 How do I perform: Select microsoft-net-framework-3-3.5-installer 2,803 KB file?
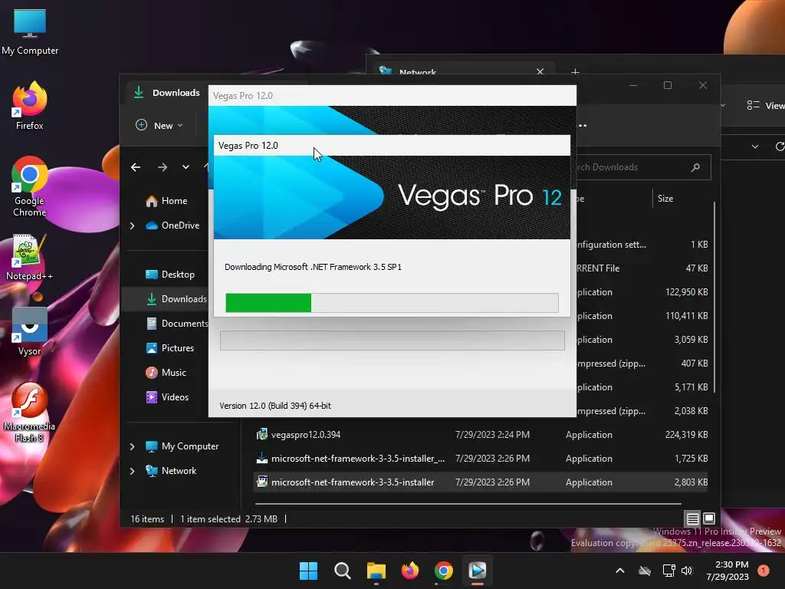tap(481, 482)
